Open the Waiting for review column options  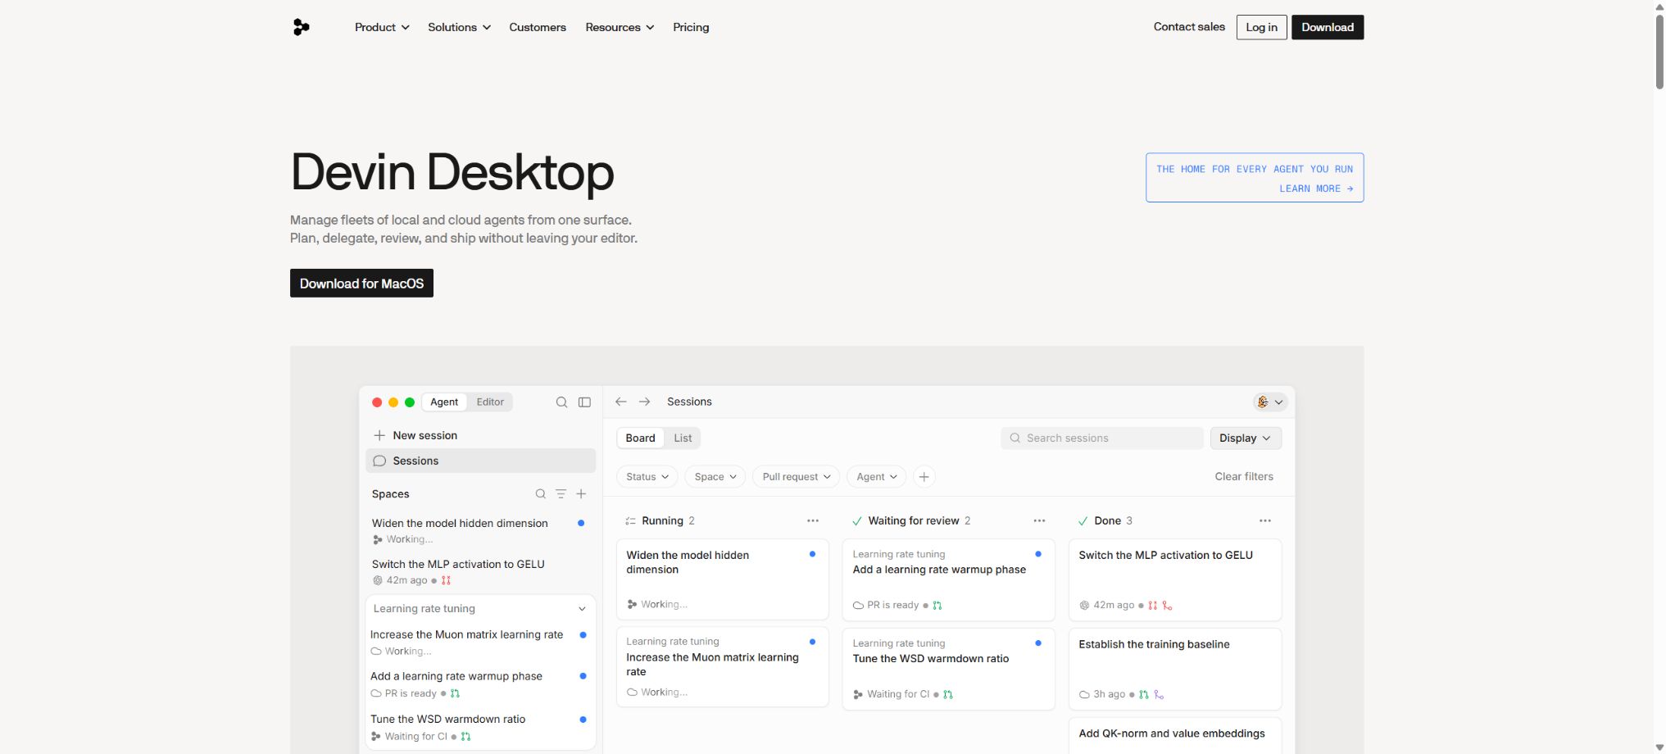pos(1039,521)
